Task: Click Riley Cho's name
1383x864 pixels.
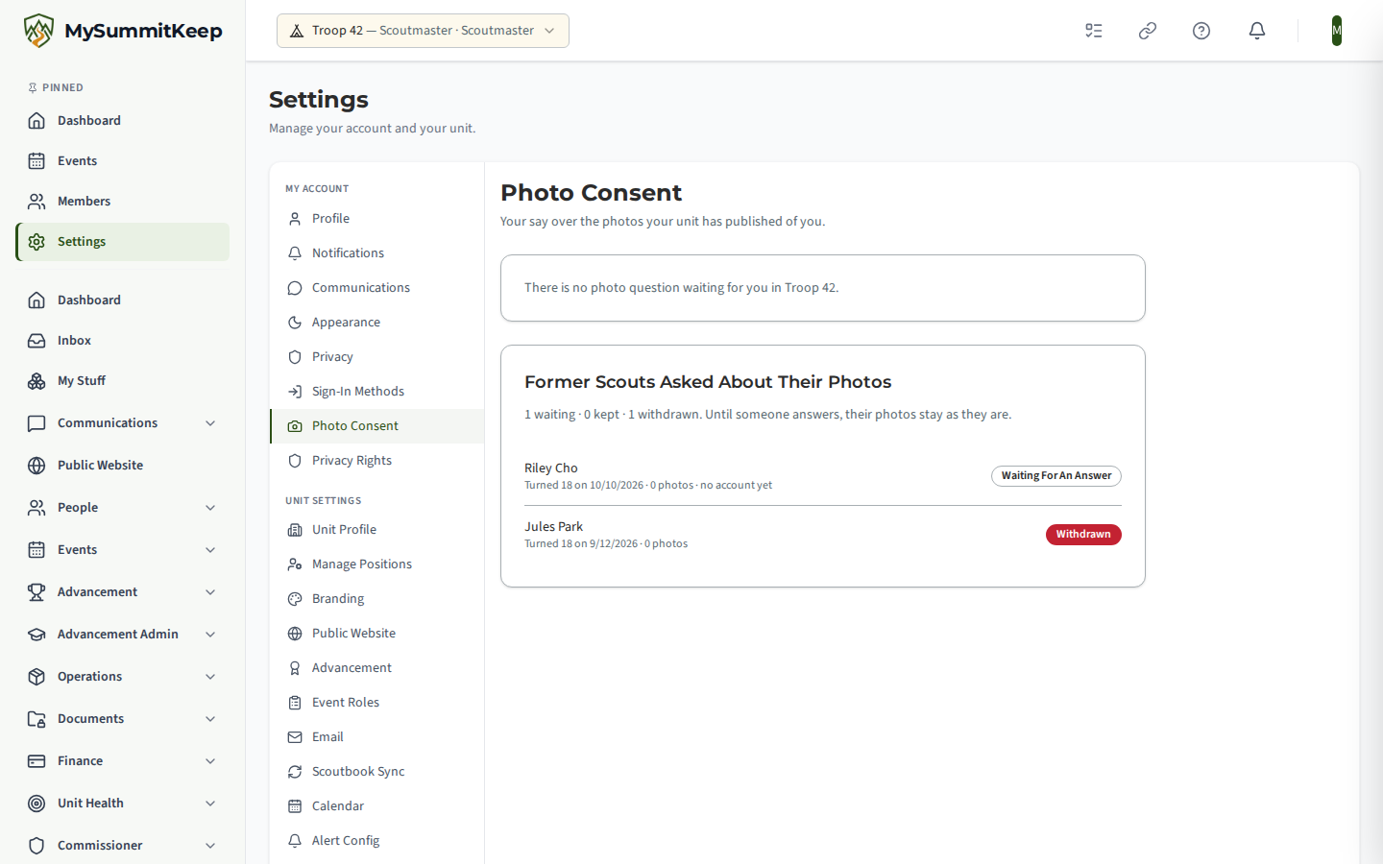Action: 551,468
